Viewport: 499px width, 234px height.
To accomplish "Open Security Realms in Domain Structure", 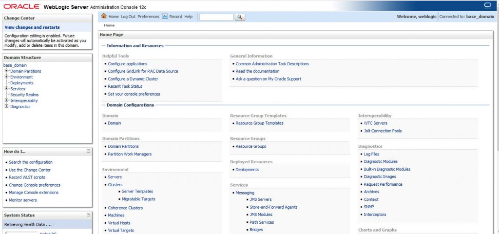I will [x=24, y=95].
